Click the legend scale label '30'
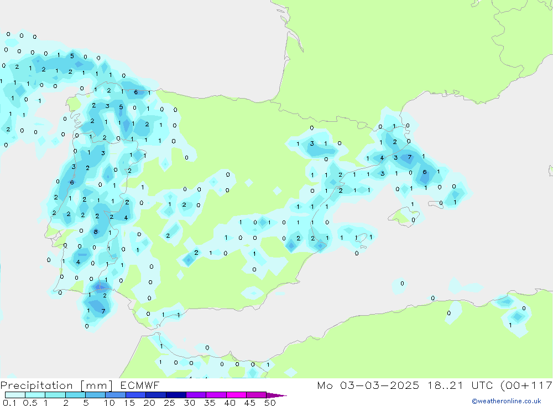 click(x=190, y=403)
